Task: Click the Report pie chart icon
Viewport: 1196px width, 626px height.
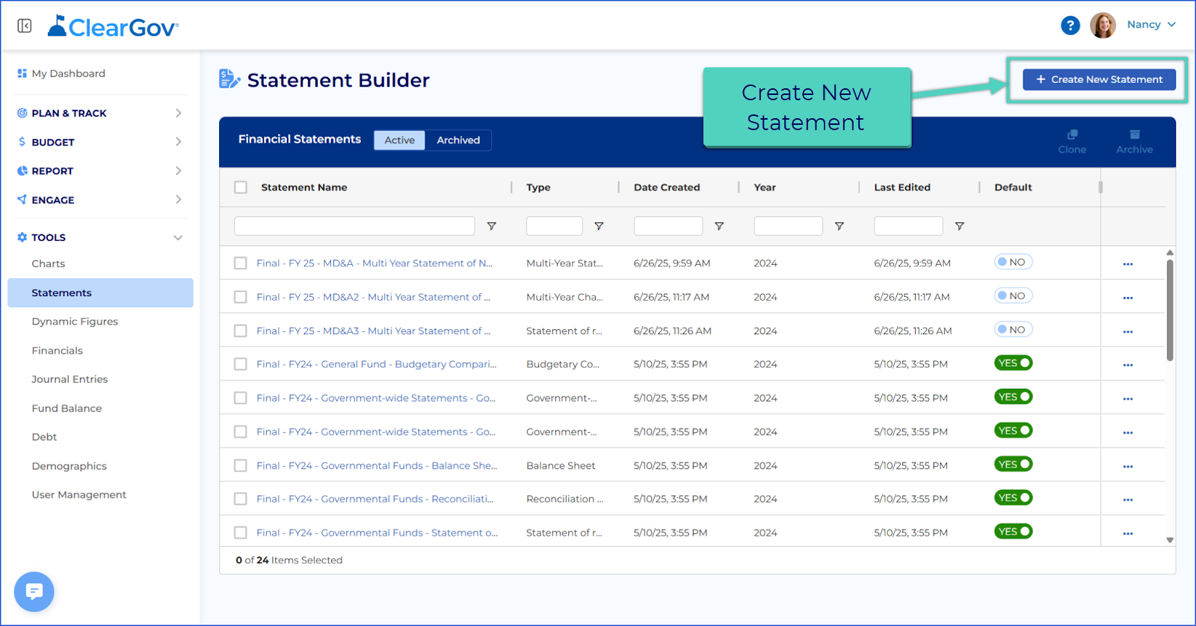Action: [x=22, y=171]
